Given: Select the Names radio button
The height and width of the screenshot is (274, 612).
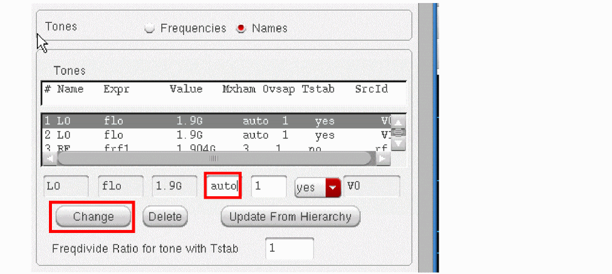Looking at the screenshot, I should click(x=242, y=28).
